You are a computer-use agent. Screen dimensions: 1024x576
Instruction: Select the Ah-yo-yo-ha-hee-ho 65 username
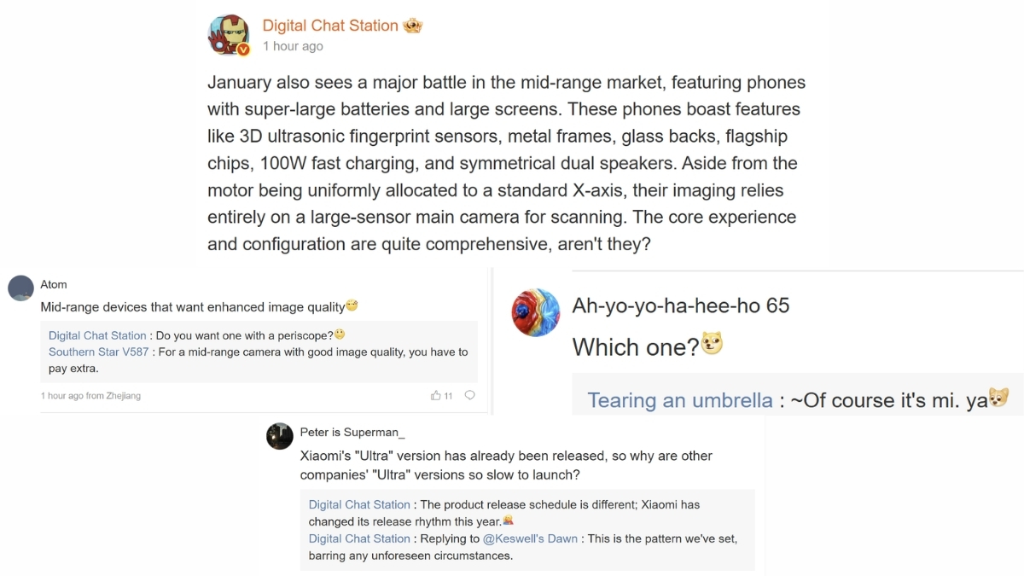click(680, 305)
